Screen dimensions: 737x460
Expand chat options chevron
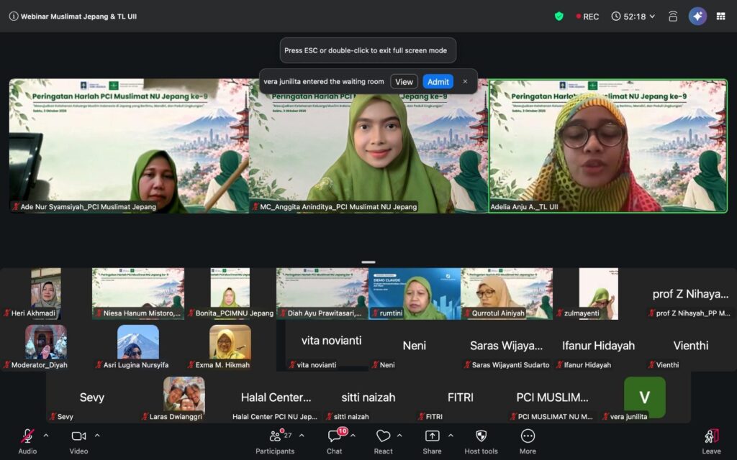[353, 436]
